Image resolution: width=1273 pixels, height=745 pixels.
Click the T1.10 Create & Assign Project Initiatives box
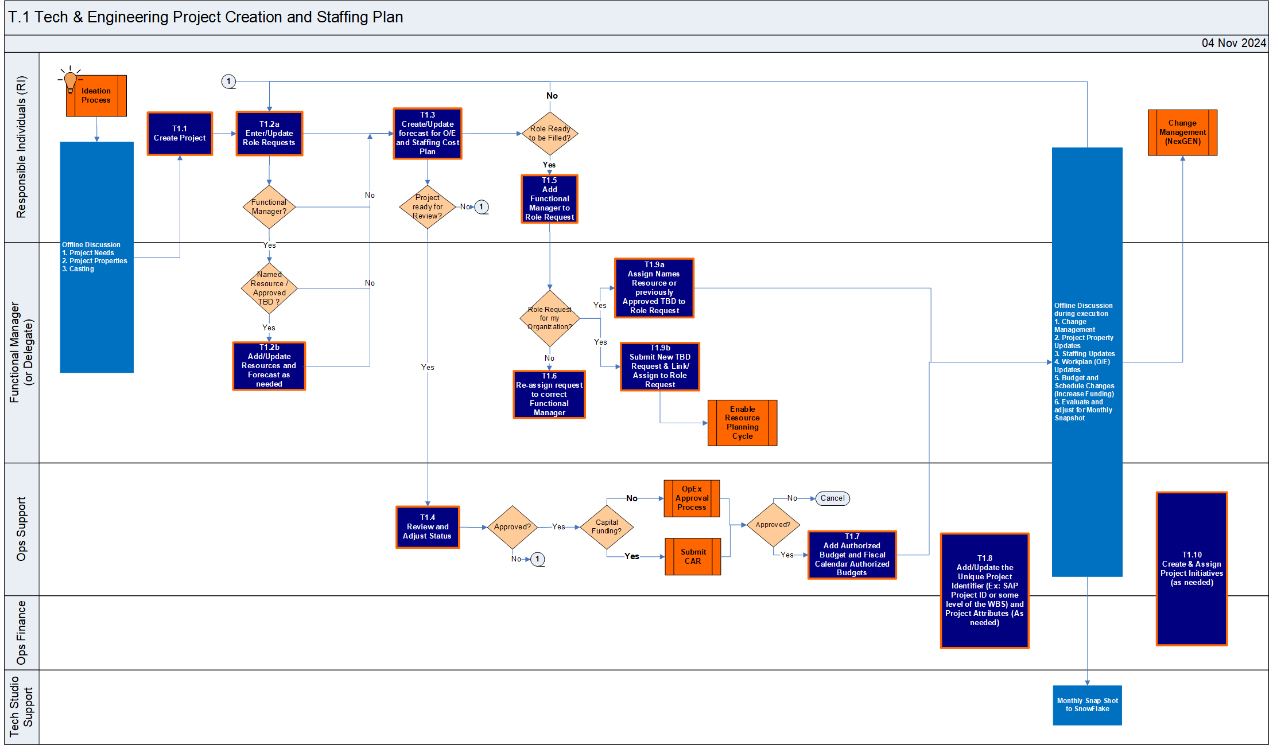[x=1192, y=568]
